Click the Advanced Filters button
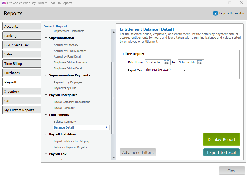The image size is (247, 176). (138, 152)
